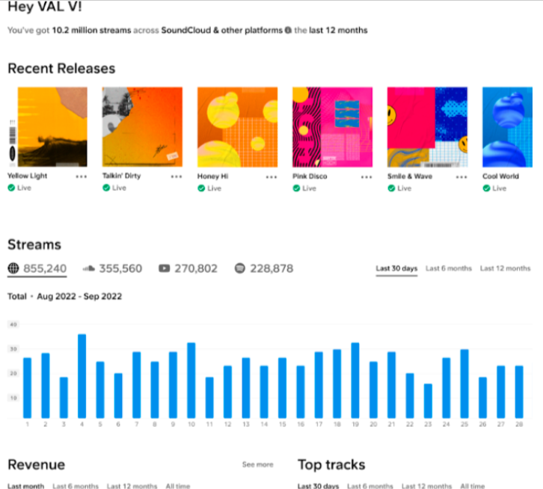Click Cool World green Live checkmark

point(487,188)
